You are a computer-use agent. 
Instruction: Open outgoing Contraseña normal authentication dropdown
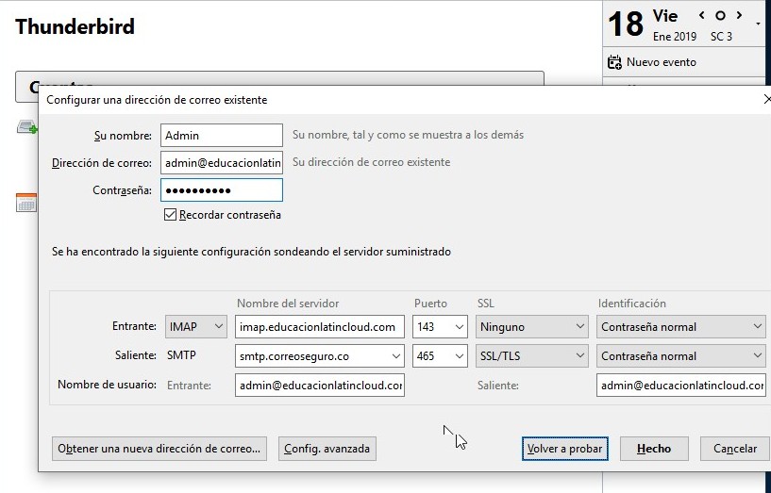pos(681,356)
